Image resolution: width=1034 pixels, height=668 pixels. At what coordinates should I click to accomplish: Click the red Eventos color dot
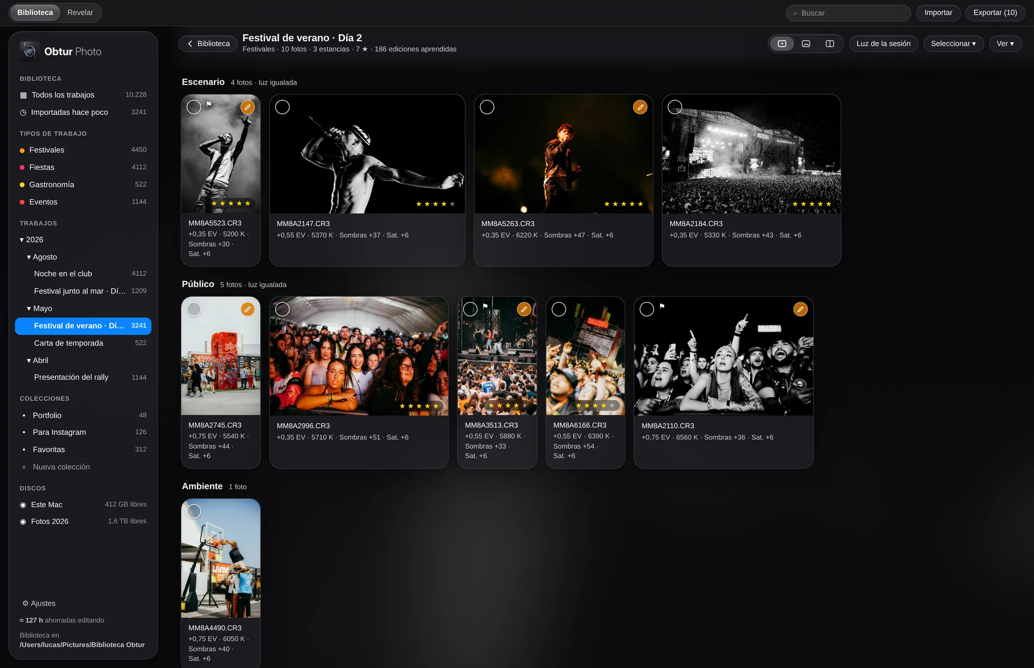[x=22, y=202]
